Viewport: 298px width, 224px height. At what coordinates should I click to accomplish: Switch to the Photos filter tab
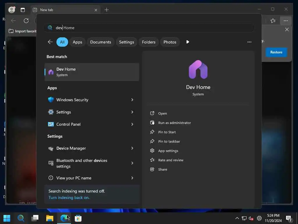point(170,42)
